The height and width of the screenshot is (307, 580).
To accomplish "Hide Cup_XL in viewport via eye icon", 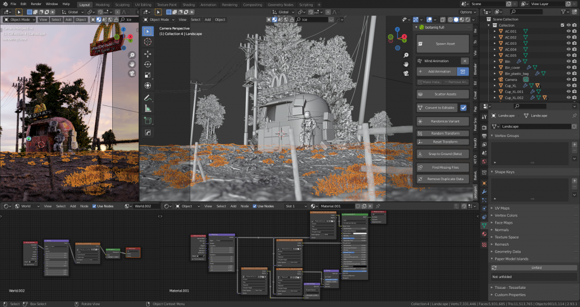I will [x=569, y=86].
